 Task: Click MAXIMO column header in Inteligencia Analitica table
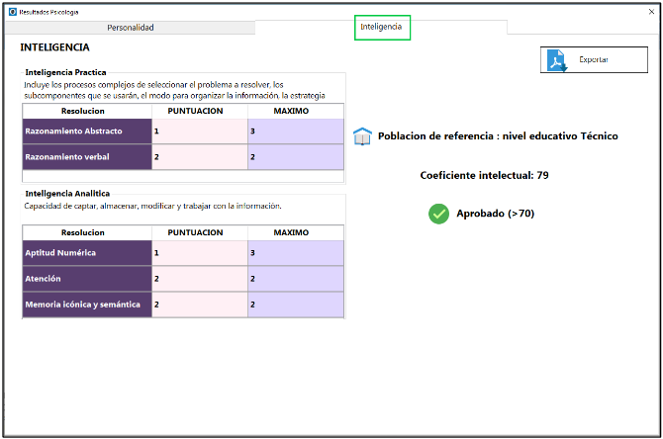[295, 232]
